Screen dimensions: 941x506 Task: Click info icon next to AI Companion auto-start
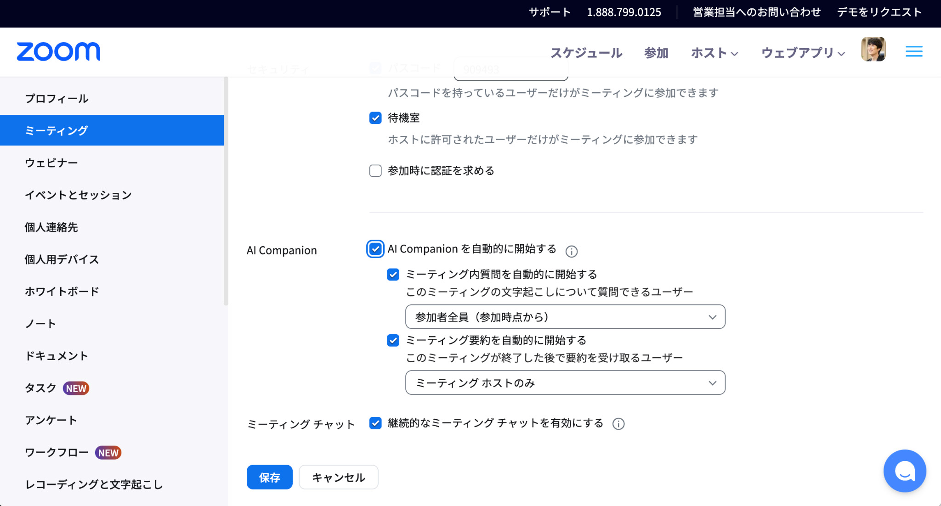(x=572, y=251)
